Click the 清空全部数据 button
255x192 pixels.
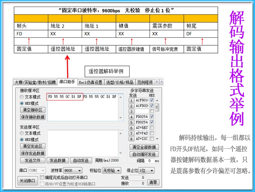144,147
